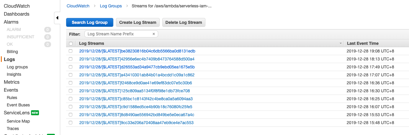Image resolution: width=409 pixels, height=135 pixels.
Task: Check the stream ending f2468ce9d0ae41e69ef83dc07e5c30b6
Action: (71, 83)
